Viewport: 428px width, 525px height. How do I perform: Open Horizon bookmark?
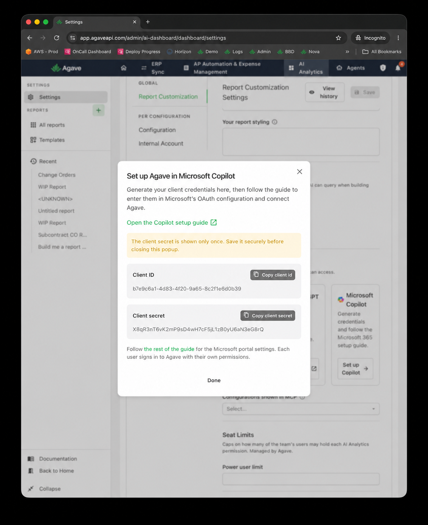[x=179, y=52]
